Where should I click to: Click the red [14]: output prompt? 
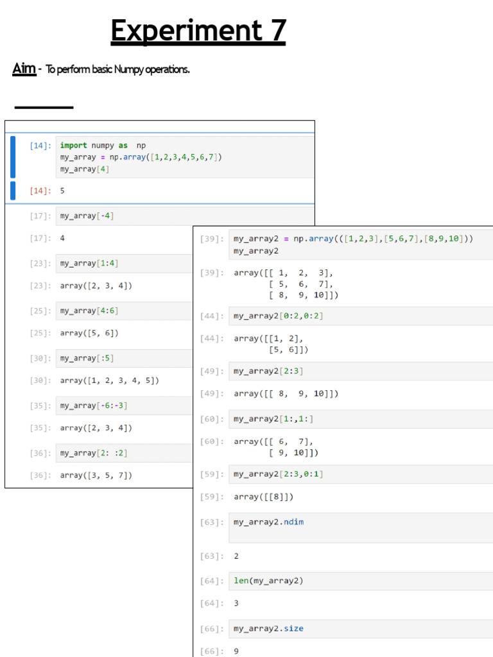tap(40, 191)
